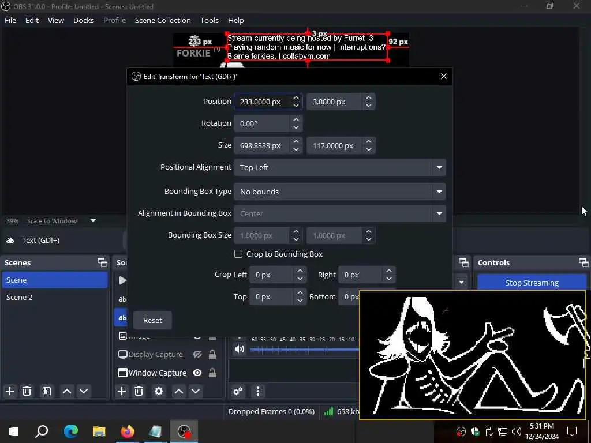Open notification center icon
Image resolution: width=591 pixels, height=443 pixels.
click(x=572, y=431)
